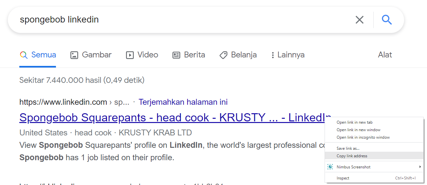Expand the Nimbus Screenshot submenu arrow
Image resolution: width=427 pixels, height=185 pixels.
420,167
